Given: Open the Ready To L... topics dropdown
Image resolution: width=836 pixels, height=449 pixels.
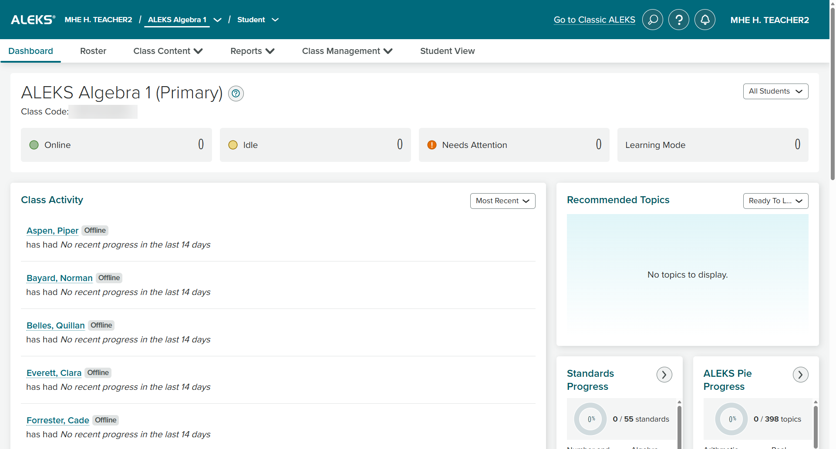Looking at the screenshot, I should [x=775, y=201].
